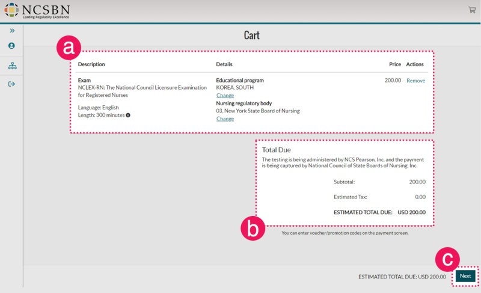The height and width of the screenshot is (293, 481).
Task: Click the 'USD 200.00' amount in Total Due box
Action: coord(411,212)
